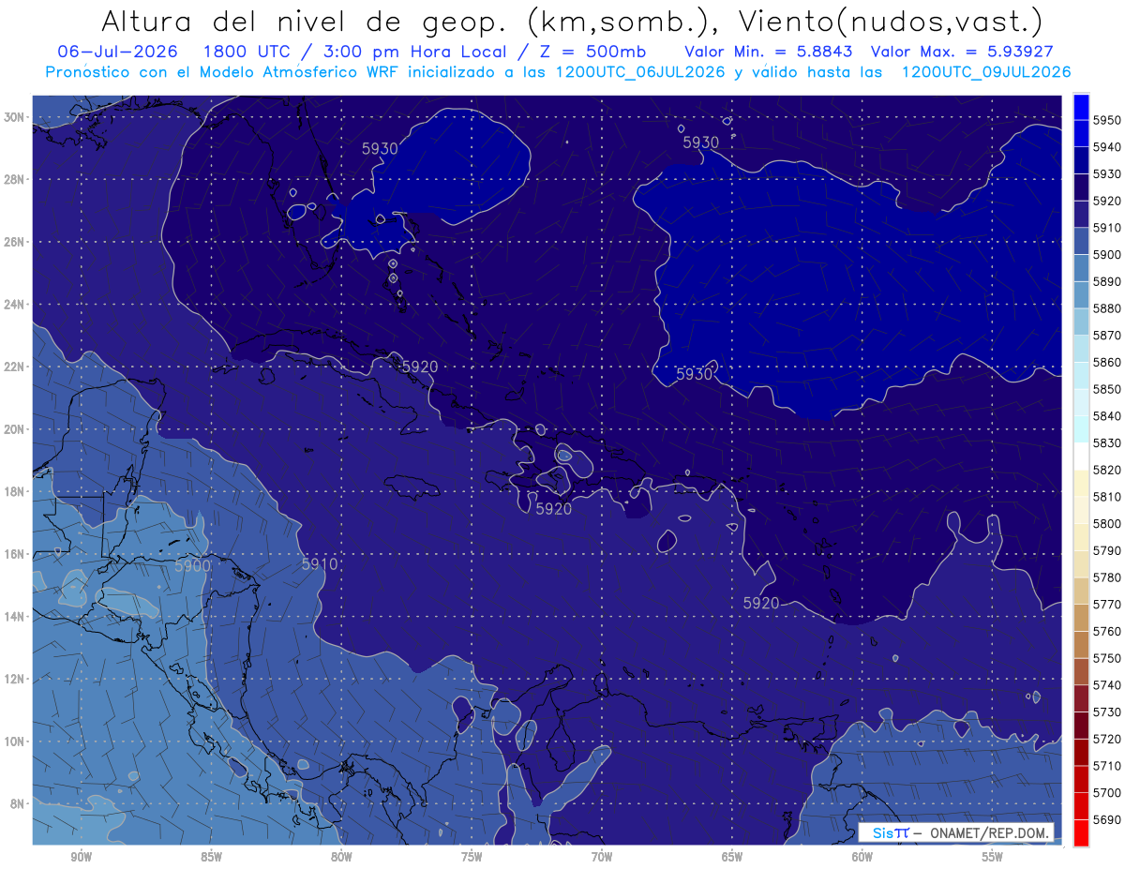Screen dimensions: 1125x869
Task: Click the "22N" latitude axis label
Action: coord(14,367)
